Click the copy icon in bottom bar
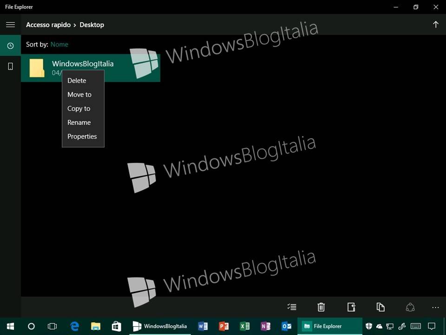Viewport: 446px width, 335px height. click(380, 307)
